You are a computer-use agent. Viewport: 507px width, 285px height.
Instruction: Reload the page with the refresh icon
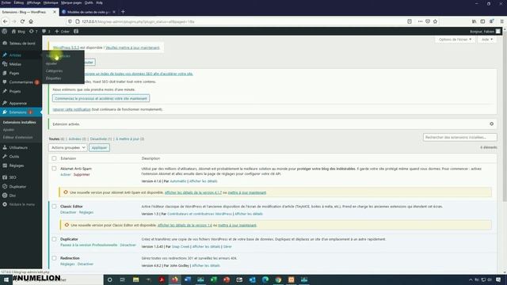(22, 21)
